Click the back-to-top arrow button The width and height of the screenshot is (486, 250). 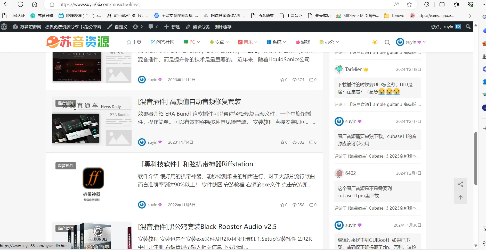click(461, 197)
